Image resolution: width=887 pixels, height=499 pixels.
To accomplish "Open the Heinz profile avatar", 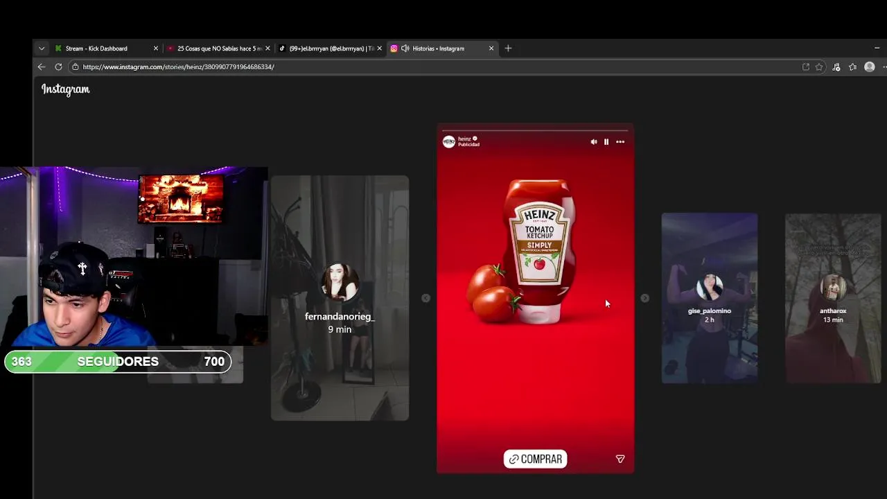I will pyautogui.click(x=449, y=141).
